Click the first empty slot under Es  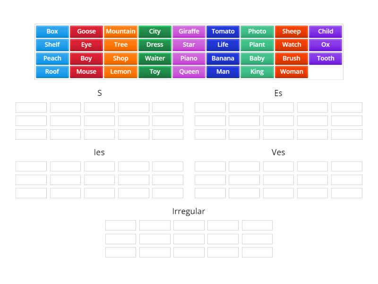click(210, 107)
